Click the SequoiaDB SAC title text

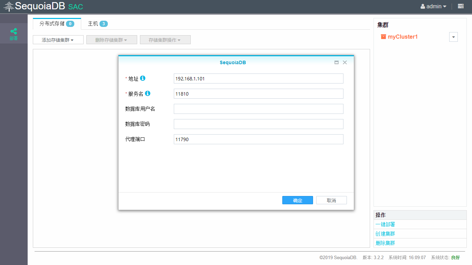click(49, 6)
